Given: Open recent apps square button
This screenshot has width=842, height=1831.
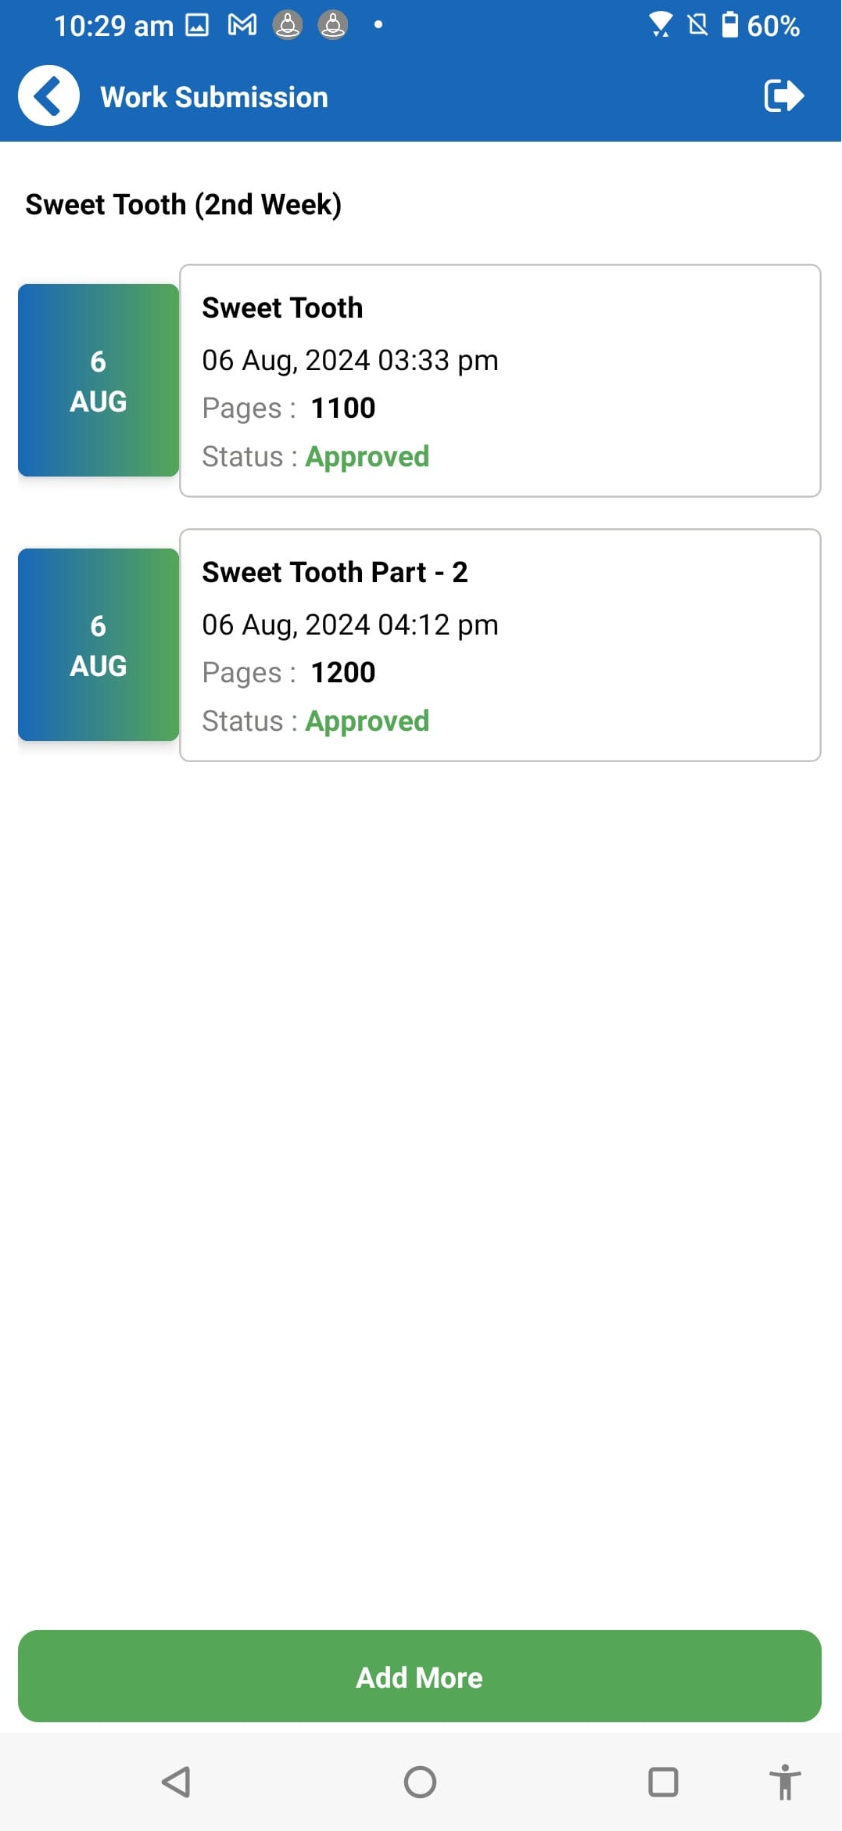Looking at the screenshot, I should pos(663,1782).
